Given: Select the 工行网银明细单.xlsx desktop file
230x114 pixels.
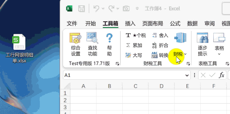Looking at the screenshot, I should click(x=19, y=49).
